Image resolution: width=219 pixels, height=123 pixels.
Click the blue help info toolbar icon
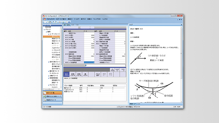(x=69, y=22)
